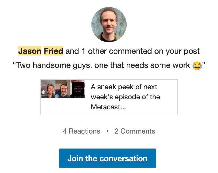Open the "2 Comments" link
The height and width of the screenshot is (173, 218).
[135, 131]
